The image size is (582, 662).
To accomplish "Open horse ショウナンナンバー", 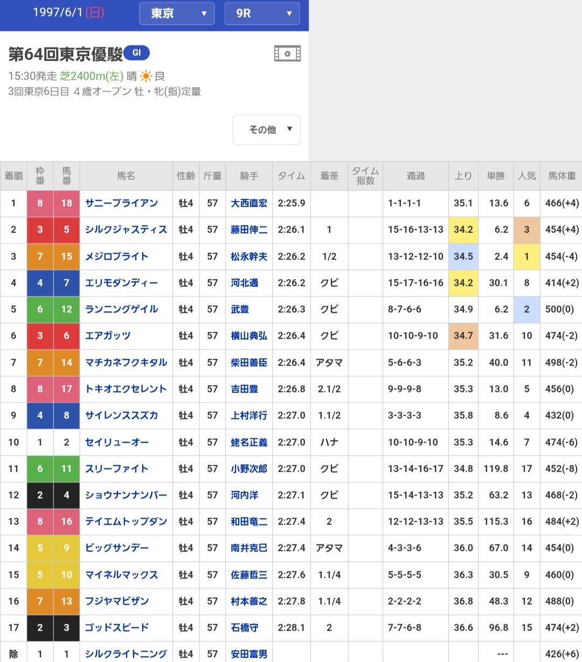I will (x=126, y=495).
